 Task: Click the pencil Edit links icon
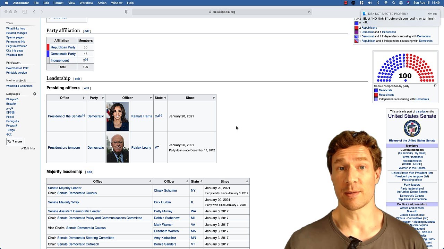click(x=22, y=148)
